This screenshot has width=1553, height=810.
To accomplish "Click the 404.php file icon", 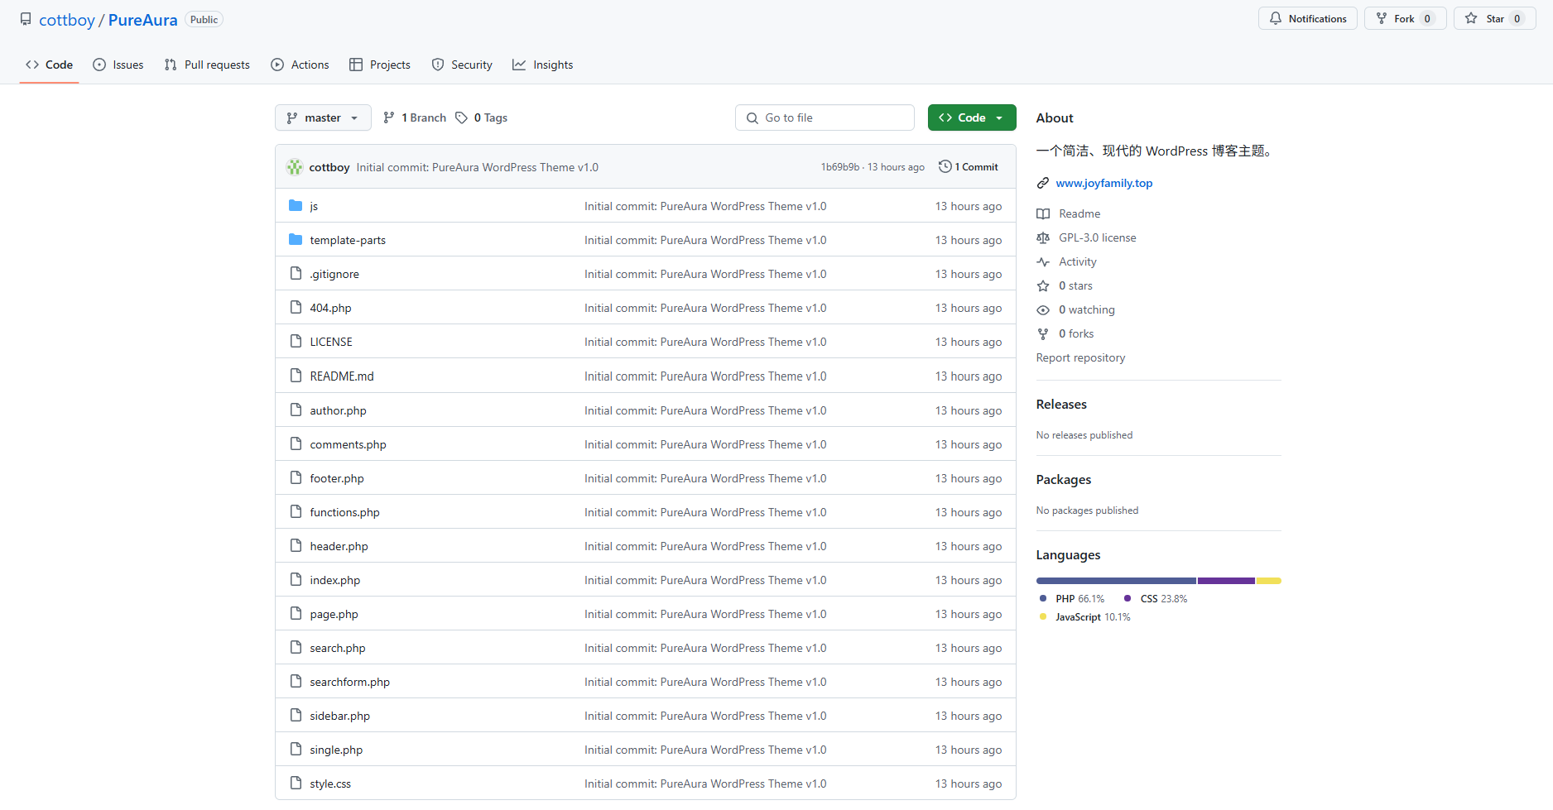I will coord(296,307).
